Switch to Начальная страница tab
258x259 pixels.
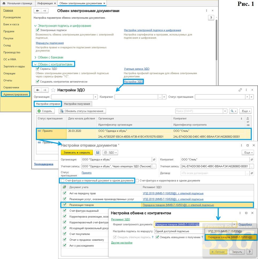[x=18, y=3]
